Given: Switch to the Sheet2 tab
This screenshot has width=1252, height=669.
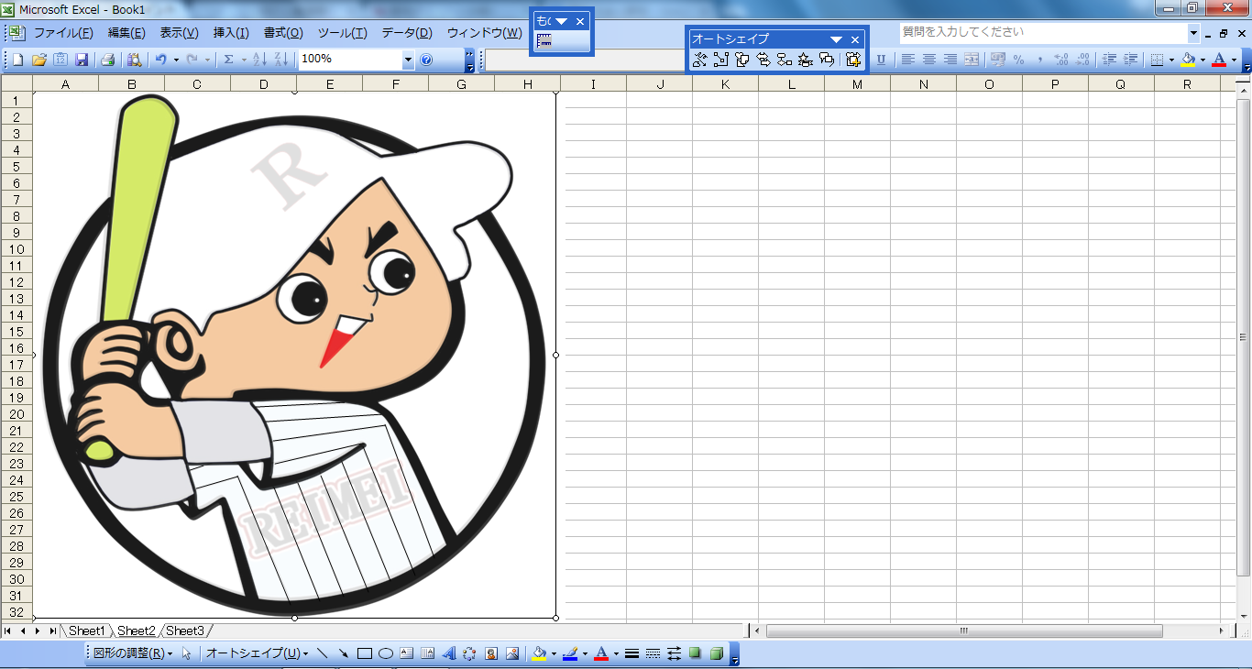Looking at the screenshot, I should pyautogui.click(x=137, y=631).
